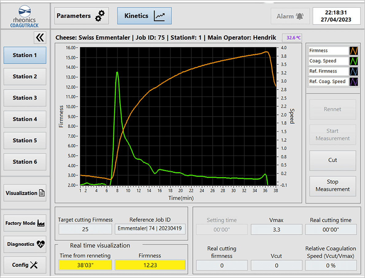
Task: Select Station 1
Action: click(25, 55)
